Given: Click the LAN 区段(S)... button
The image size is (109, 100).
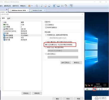Looking at the screenshot, I should click(x=66, y=62).
